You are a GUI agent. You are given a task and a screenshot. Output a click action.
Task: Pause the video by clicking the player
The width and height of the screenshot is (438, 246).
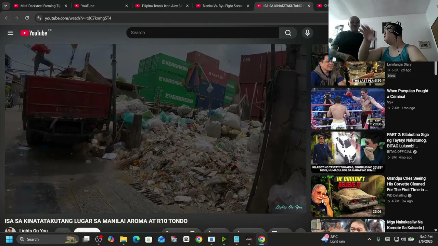(156, 129)
